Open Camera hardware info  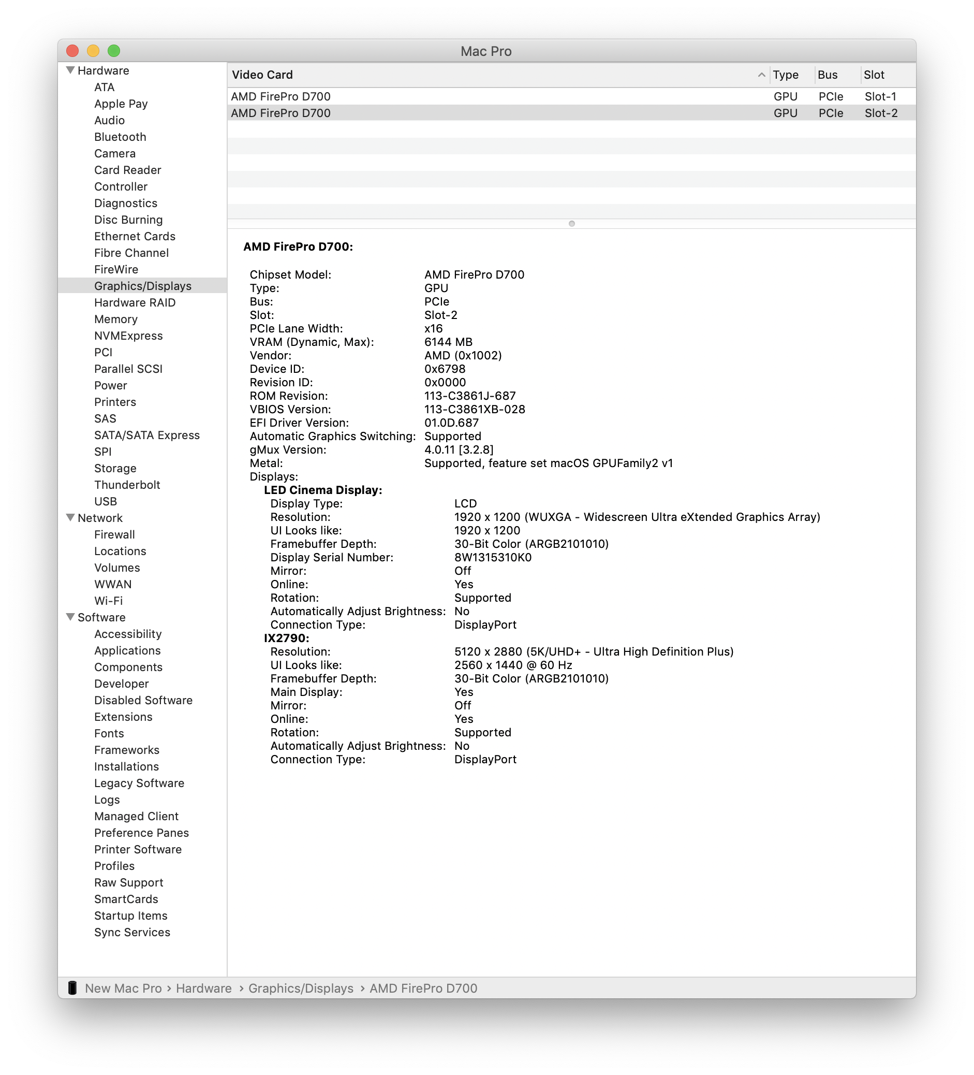click(114, 153)
